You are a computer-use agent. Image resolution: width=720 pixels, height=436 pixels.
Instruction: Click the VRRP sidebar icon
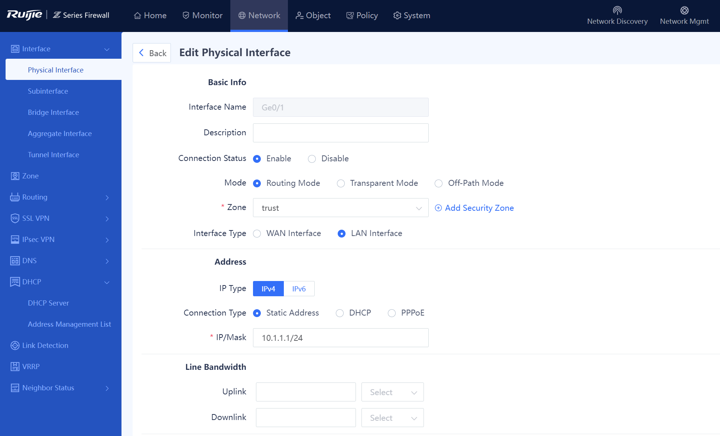(x=15, y=366)
